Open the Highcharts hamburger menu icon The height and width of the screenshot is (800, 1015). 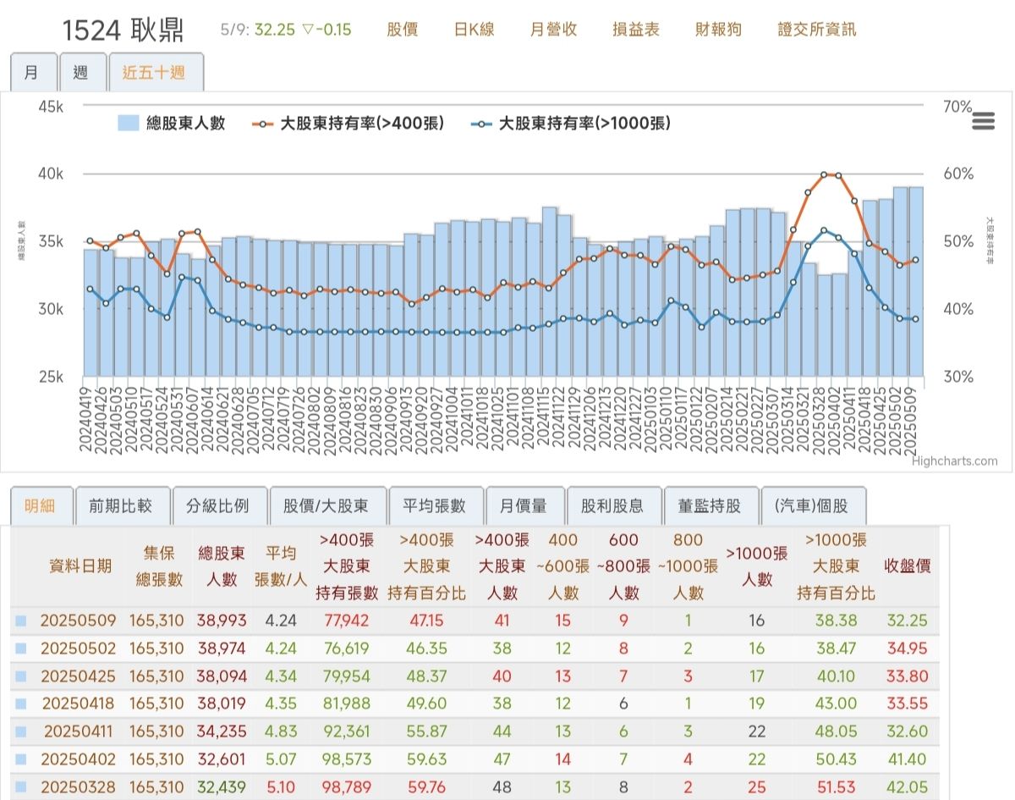pyautogui.click(x=983, y=121)
